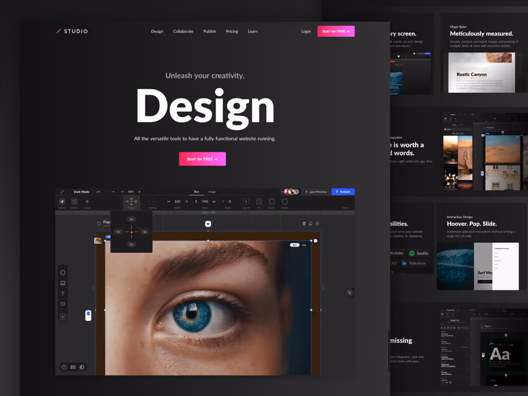
Task: Expand the toolbar with the chevron arrow
Action: [x=62, y=316]
